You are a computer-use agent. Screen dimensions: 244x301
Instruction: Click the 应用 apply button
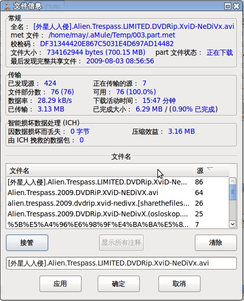click(60, 284)
